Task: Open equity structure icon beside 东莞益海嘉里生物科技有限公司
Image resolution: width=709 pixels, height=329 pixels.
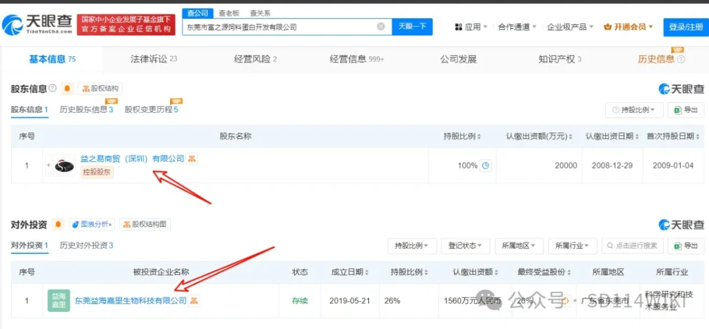Action: click(194, 301)
